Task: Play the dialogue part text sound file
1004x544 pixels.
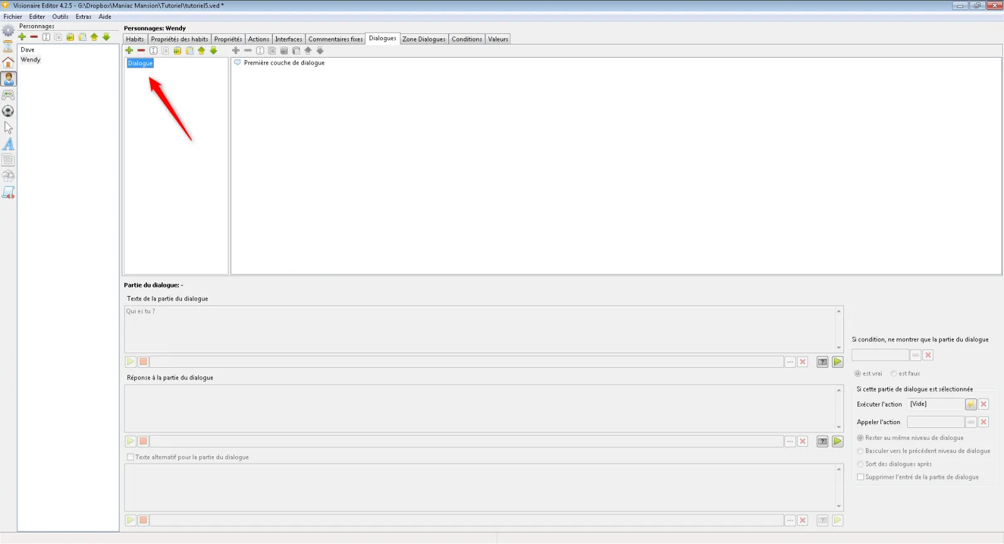Action: [131, 362]
